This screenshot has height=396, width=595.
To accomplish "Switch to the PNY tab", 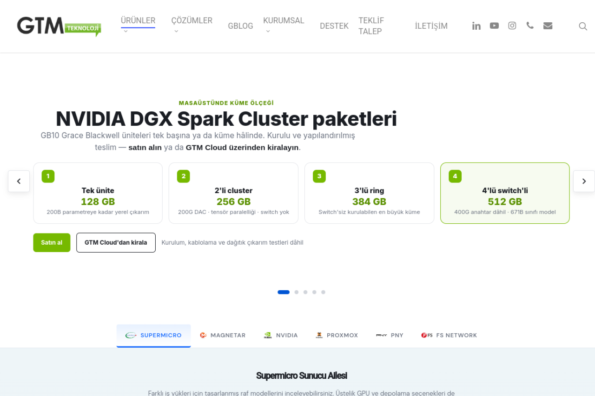I will pyautogui.click(x=390, y=336).
